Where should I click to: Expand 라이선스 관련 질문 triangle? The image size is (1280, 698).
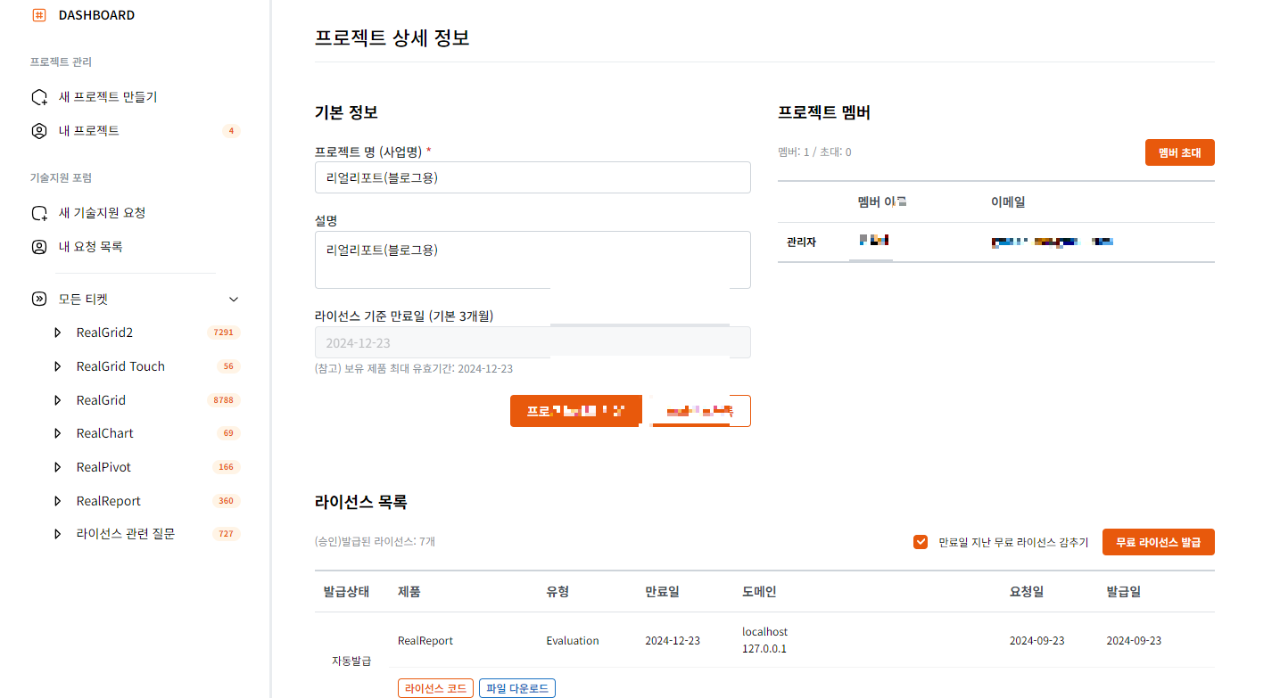(58, 534)
